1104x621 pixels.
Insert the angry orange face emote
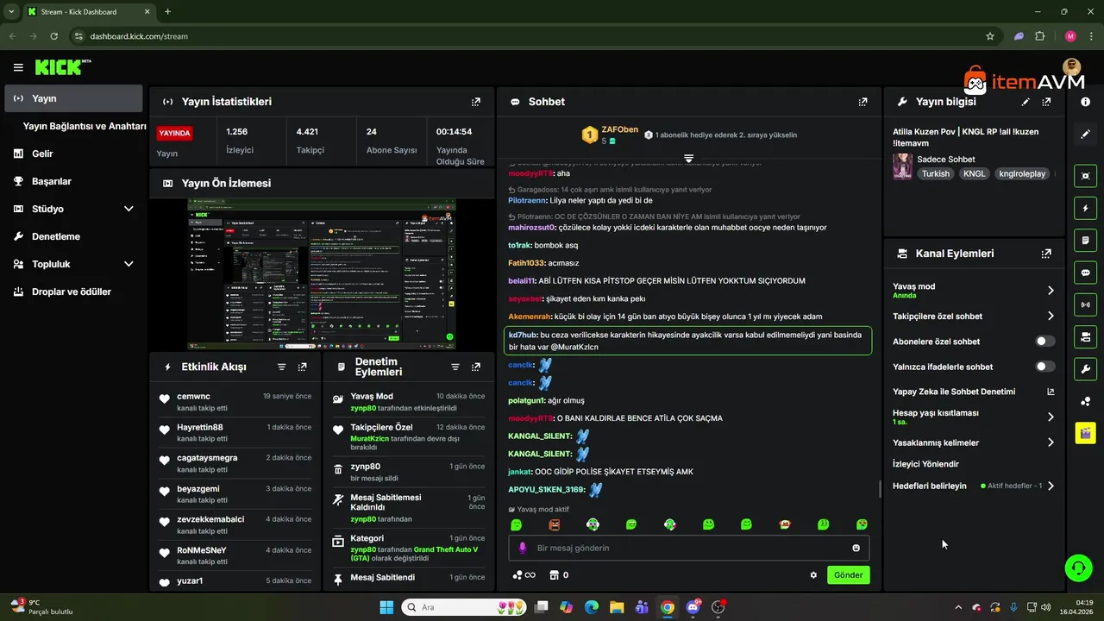(555, 524)
